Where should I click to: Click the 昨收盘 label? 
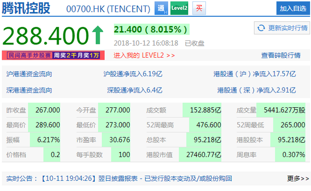[16, 110]
